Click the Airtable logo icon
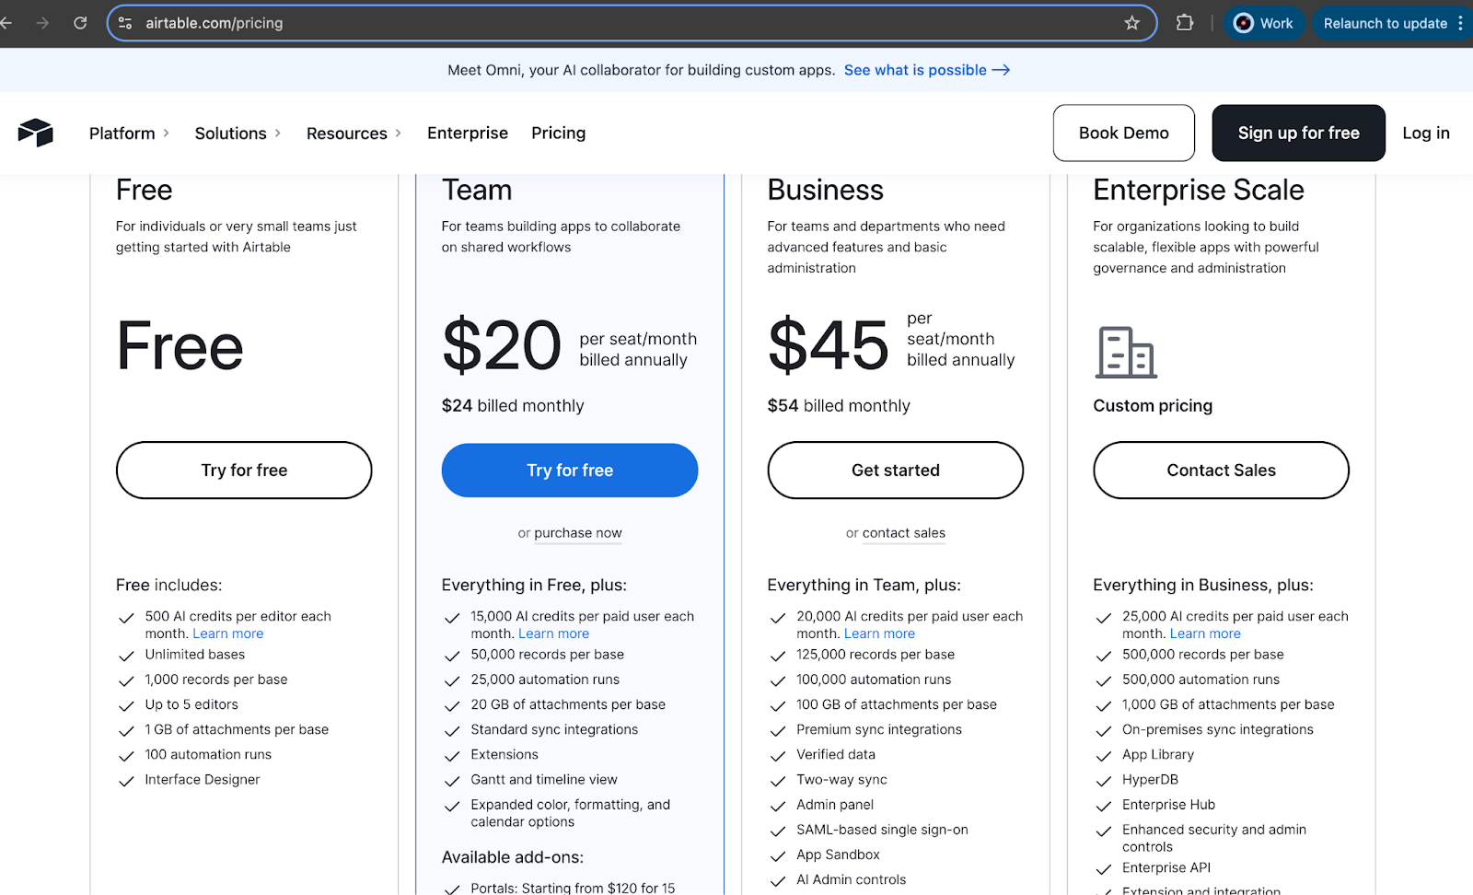 point(36,133)
